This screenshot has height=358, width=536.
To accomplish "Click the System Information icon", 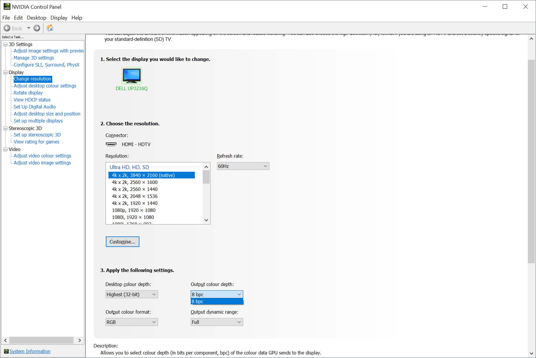I will [6, 351].
